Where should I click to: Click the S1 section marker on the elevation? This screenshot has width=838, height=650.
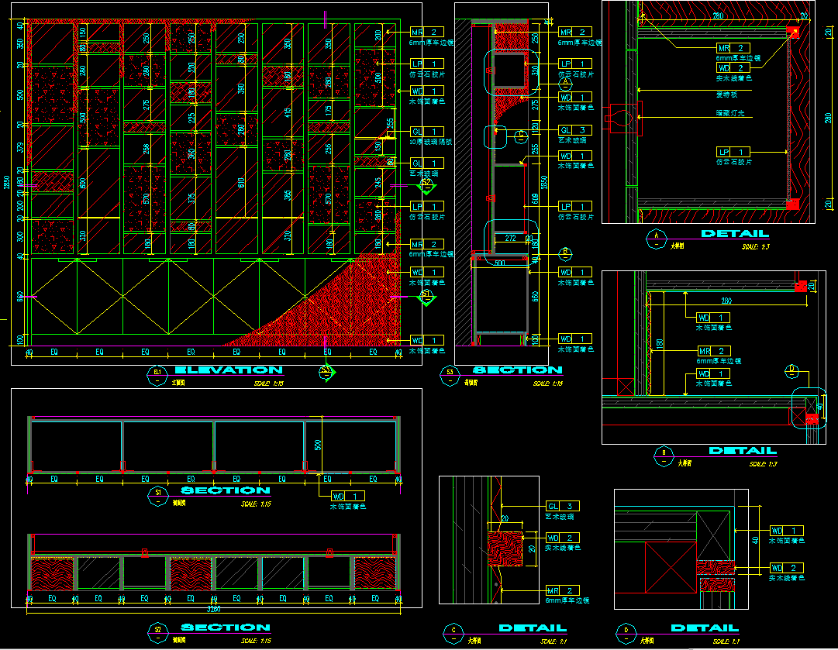[426, 297]
